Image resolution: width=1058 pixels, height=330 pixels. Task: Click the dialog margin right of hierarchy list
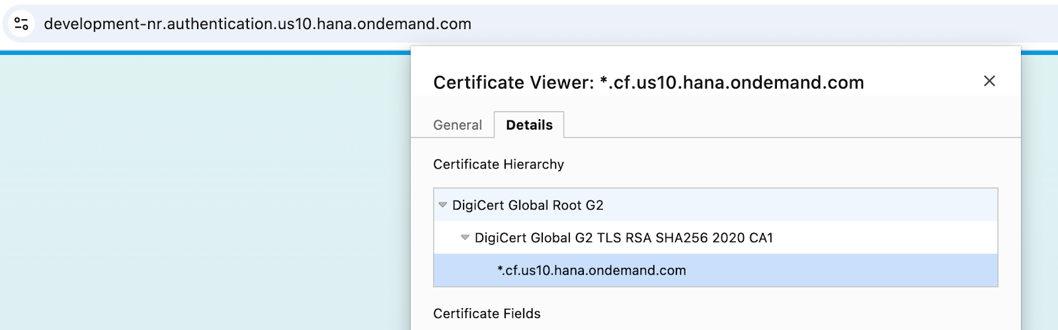pos(1009,238)
